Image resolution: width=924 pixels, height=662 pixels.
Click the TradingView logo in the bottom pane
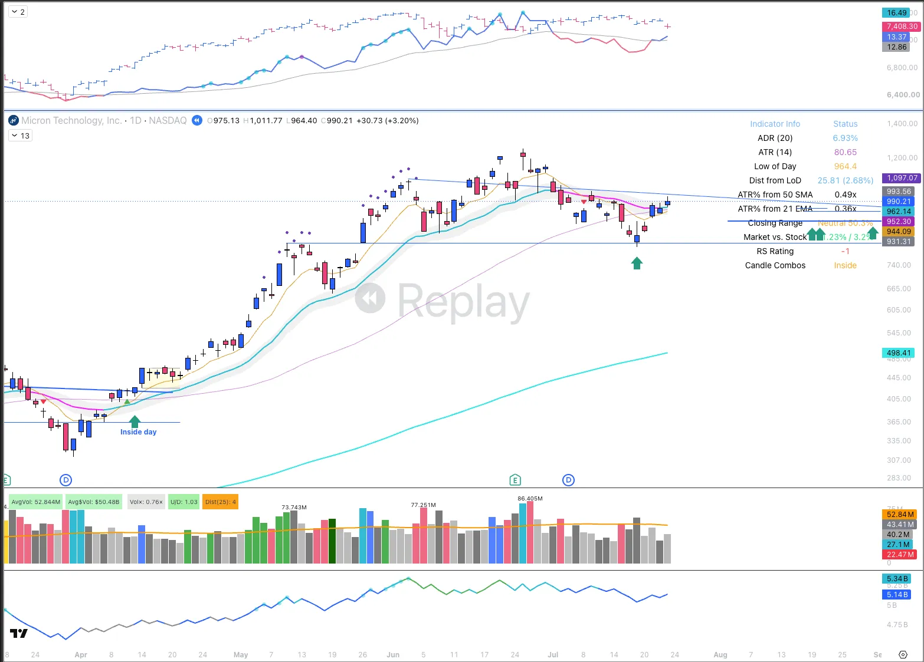tap(19, 634)
